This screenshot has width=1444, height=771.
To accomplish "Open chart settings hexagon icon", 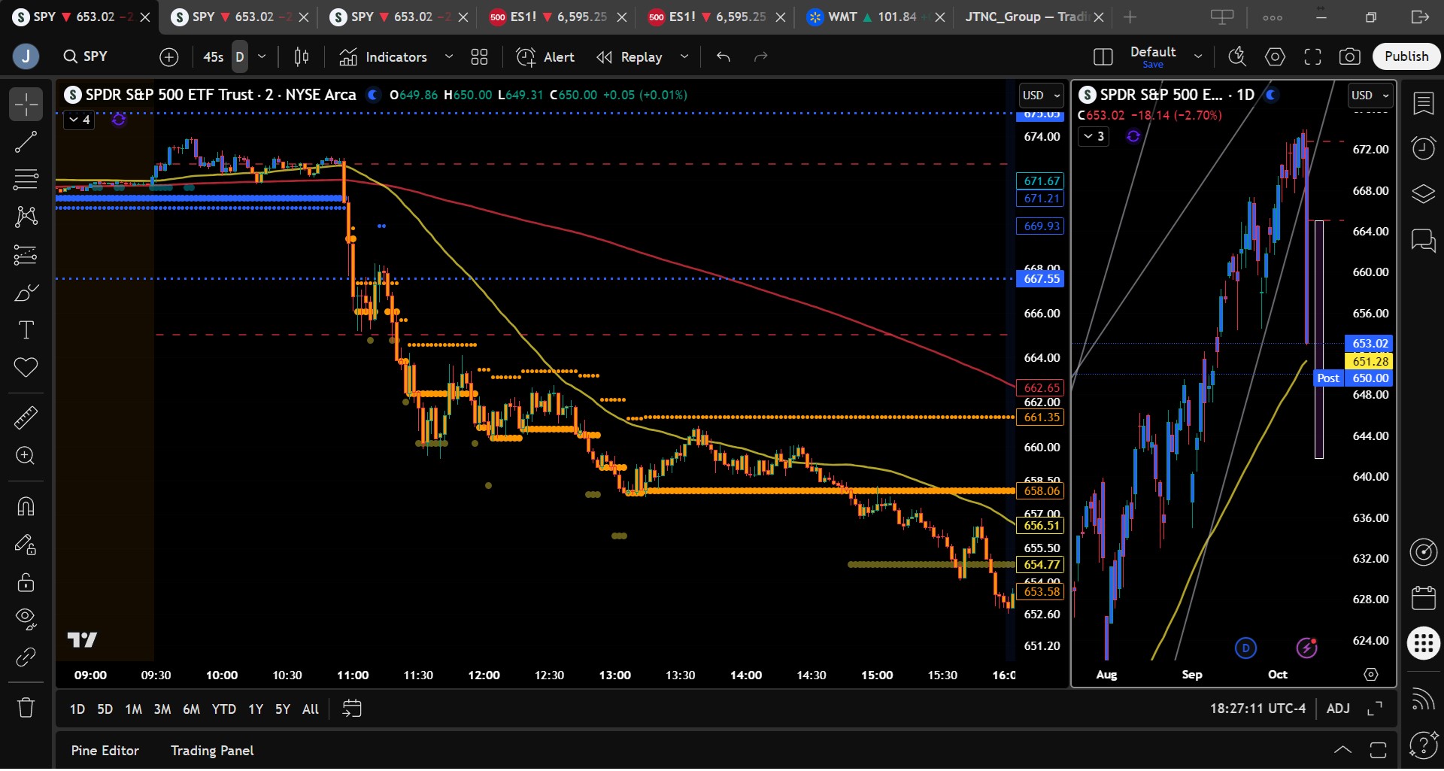I will point(1276,57).
